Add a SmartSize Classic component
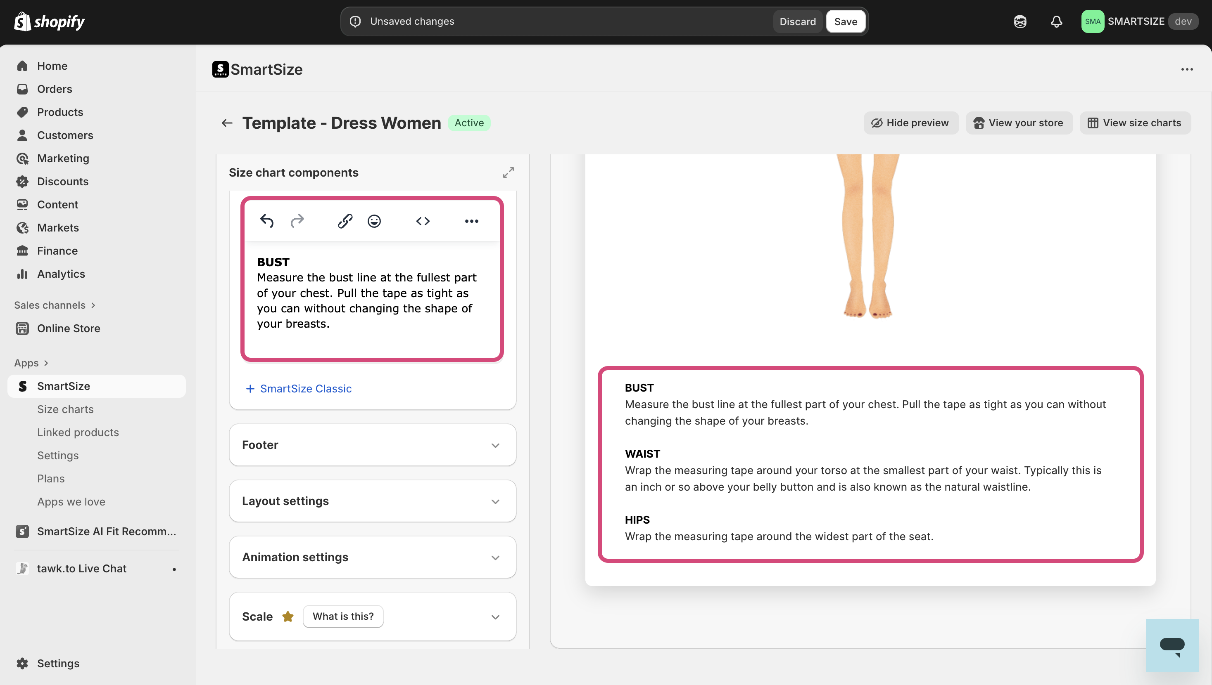The height and width of the screenshot is (685, 1212). coord(299,389)
